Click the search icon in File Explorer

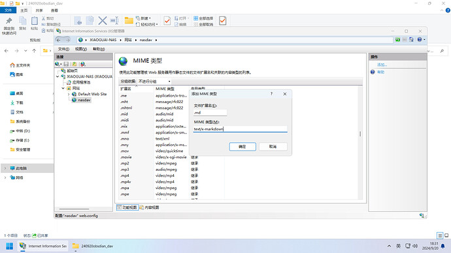pyautogui.click(x=442, y=51)
